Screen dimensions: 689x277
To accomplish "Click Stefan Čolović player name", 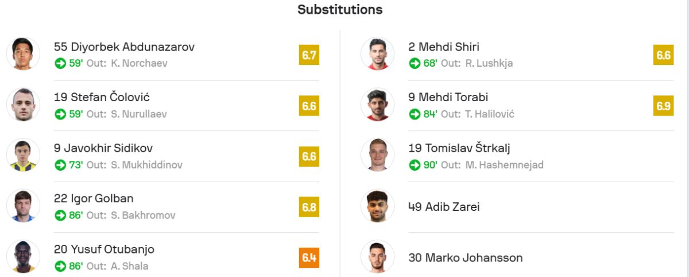I will (102, 98).
